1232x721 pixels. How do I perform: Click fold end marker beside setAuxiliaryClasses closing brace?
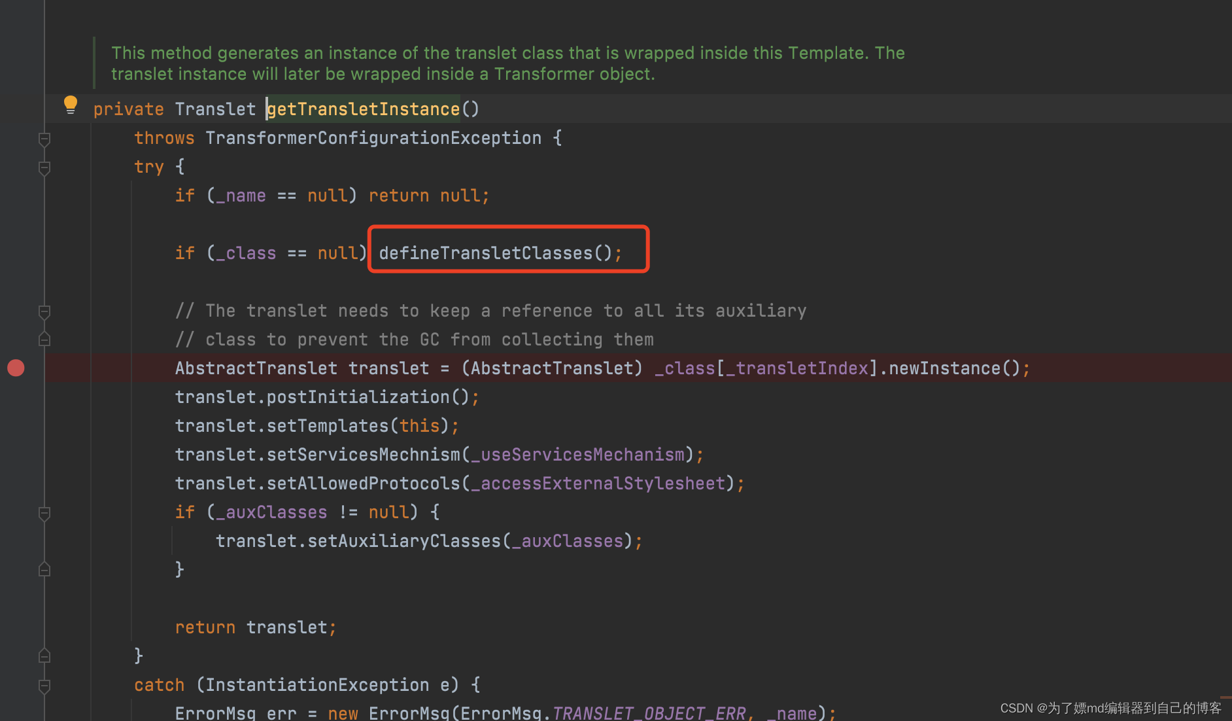point(44,570)
